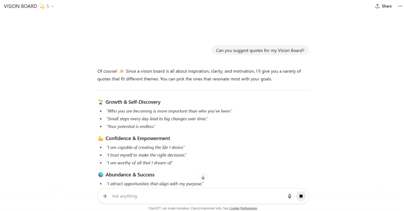Click the sparkles emoji after "Of course!"
The image size is (404, 211).
[x=121, y=71]
